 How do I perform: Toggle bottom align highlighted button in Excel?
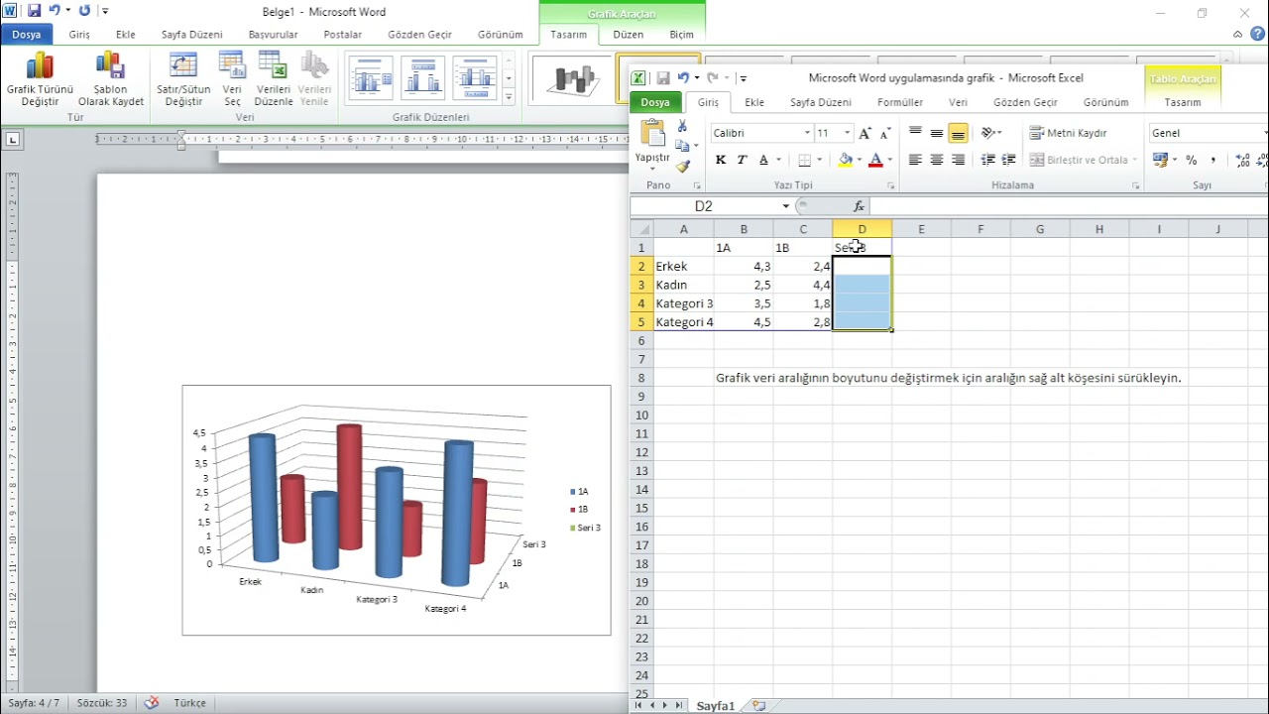pyautogui.click(x=958, y=133)
